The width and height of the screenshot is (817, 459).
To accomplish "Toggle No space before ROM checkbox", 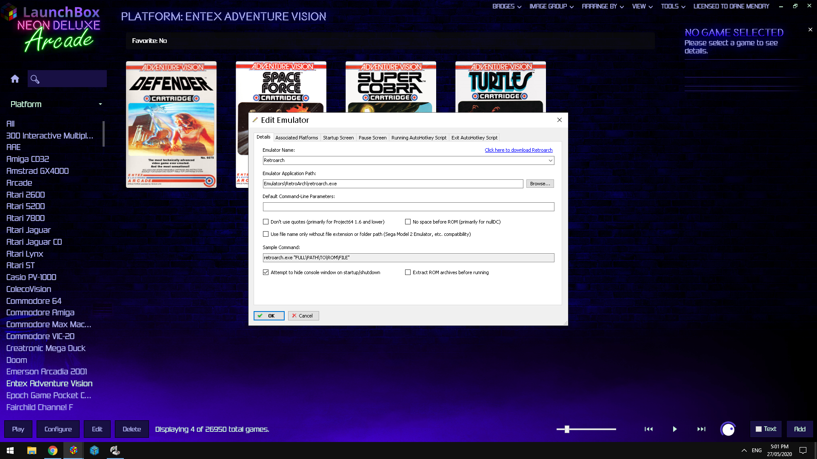I will (x=408, y=222).
